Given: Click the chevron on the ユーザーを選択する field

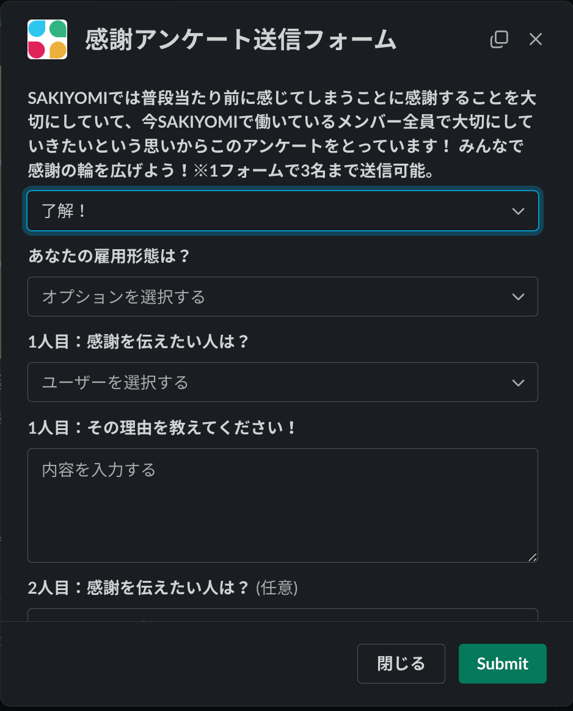Looking at the screenshot, I should point(518,382).
